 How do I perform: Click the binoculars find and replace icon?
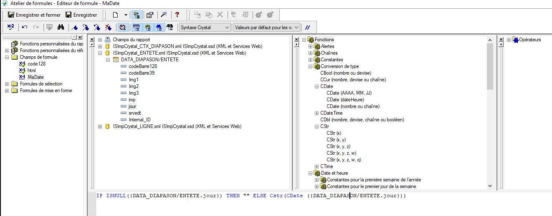[61, 28]
